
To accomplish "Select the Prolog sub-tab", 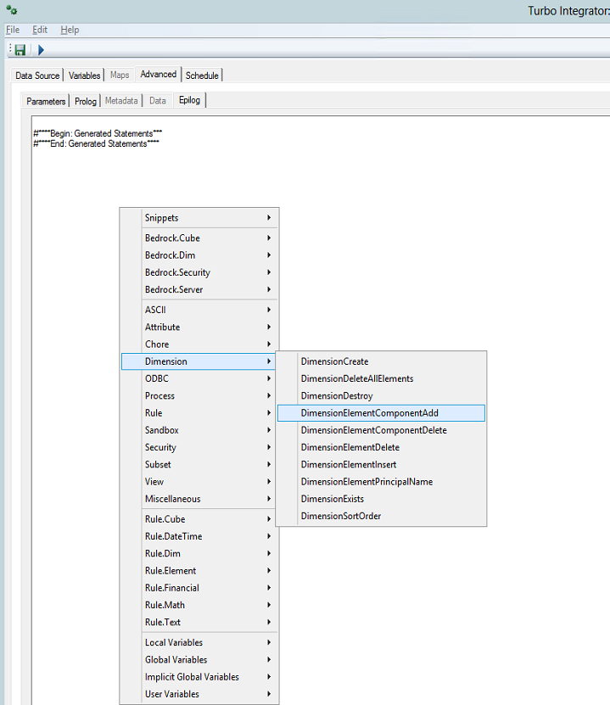I will [x=86, y=101].
